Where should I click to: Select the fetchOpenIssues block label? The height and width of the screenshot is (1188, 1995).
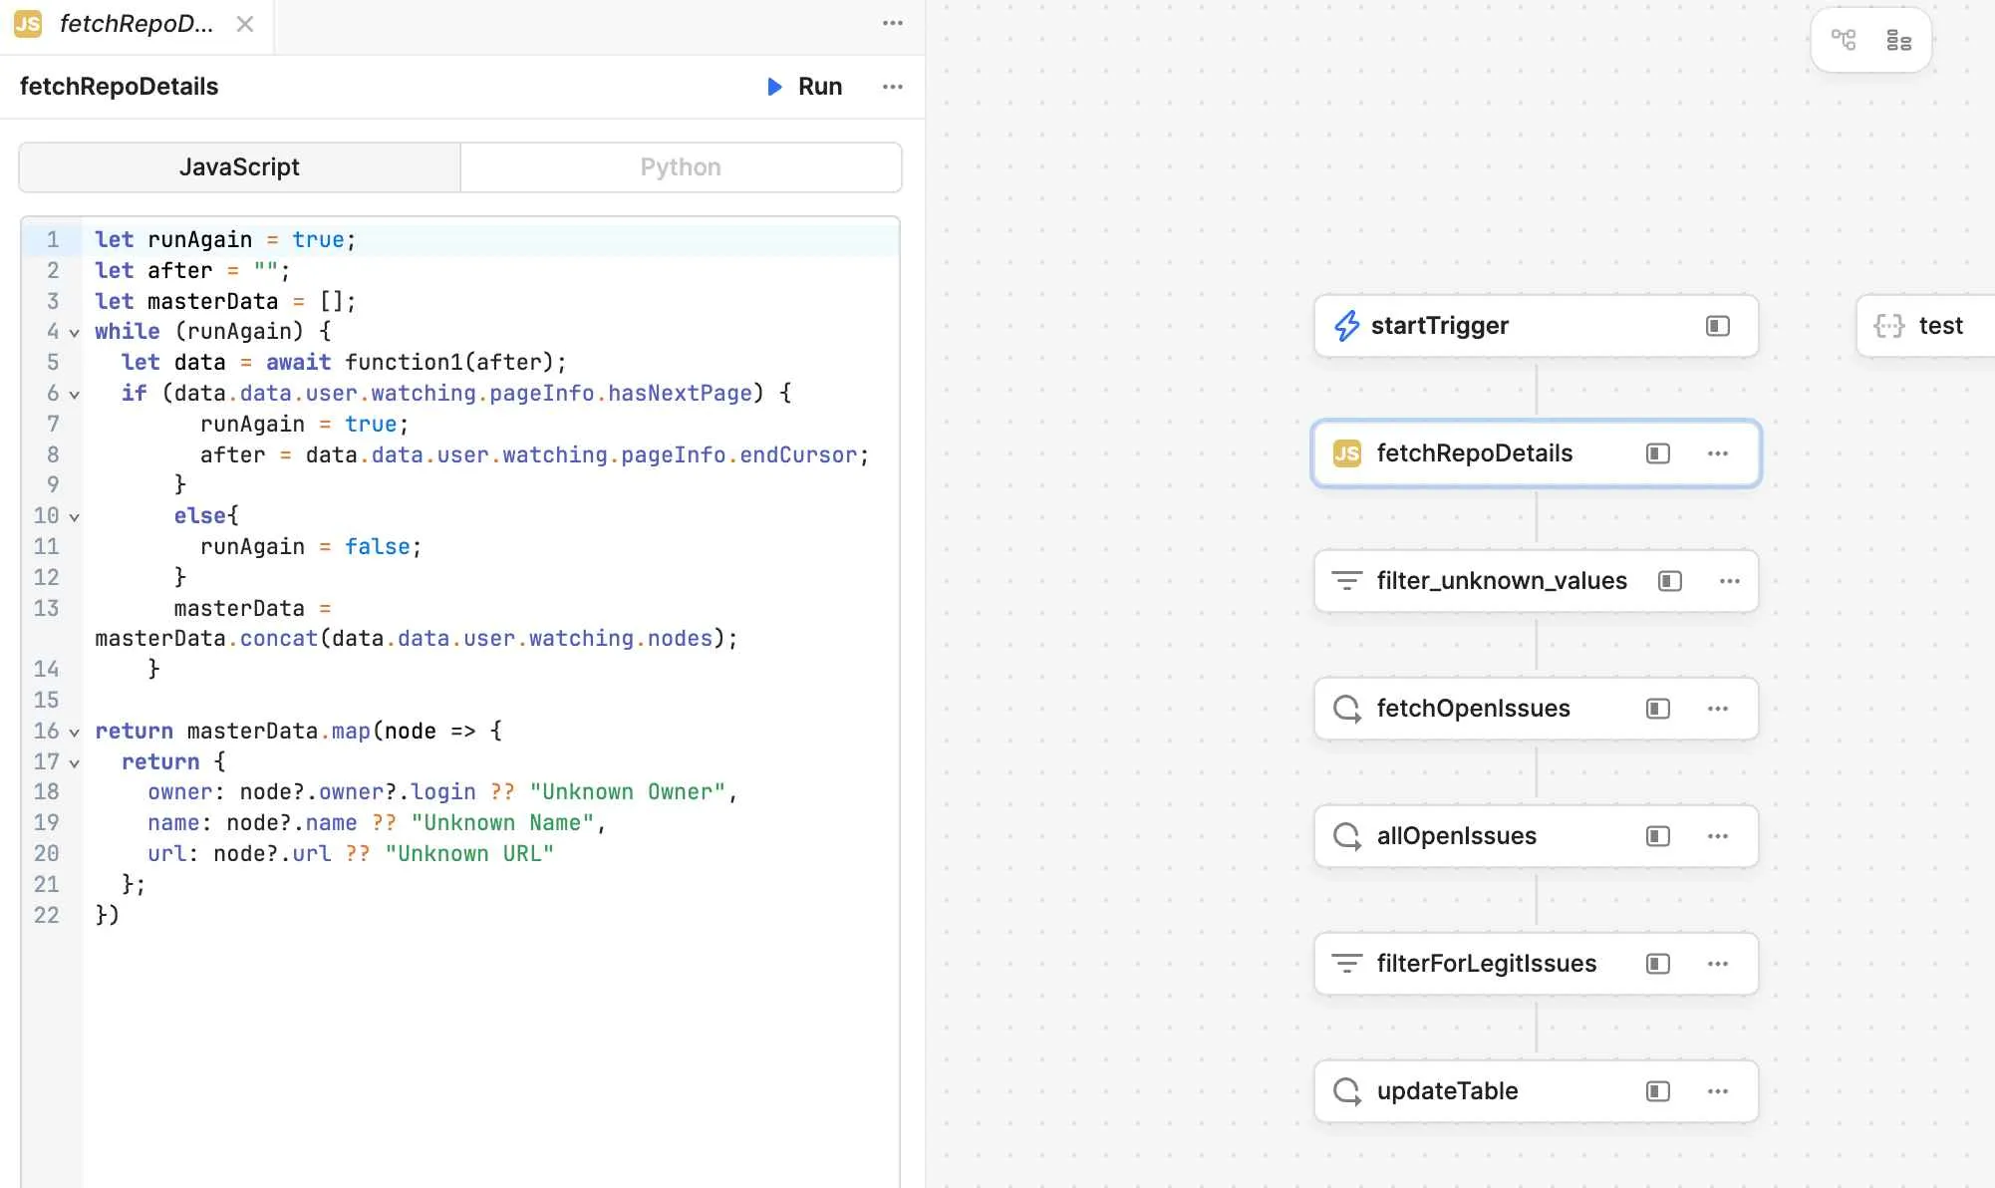[1473, 709]
